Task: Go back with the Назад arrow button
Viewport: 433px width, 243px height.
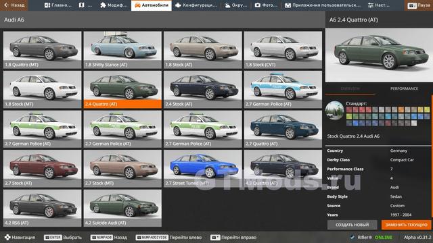Action: coord(14,5)
